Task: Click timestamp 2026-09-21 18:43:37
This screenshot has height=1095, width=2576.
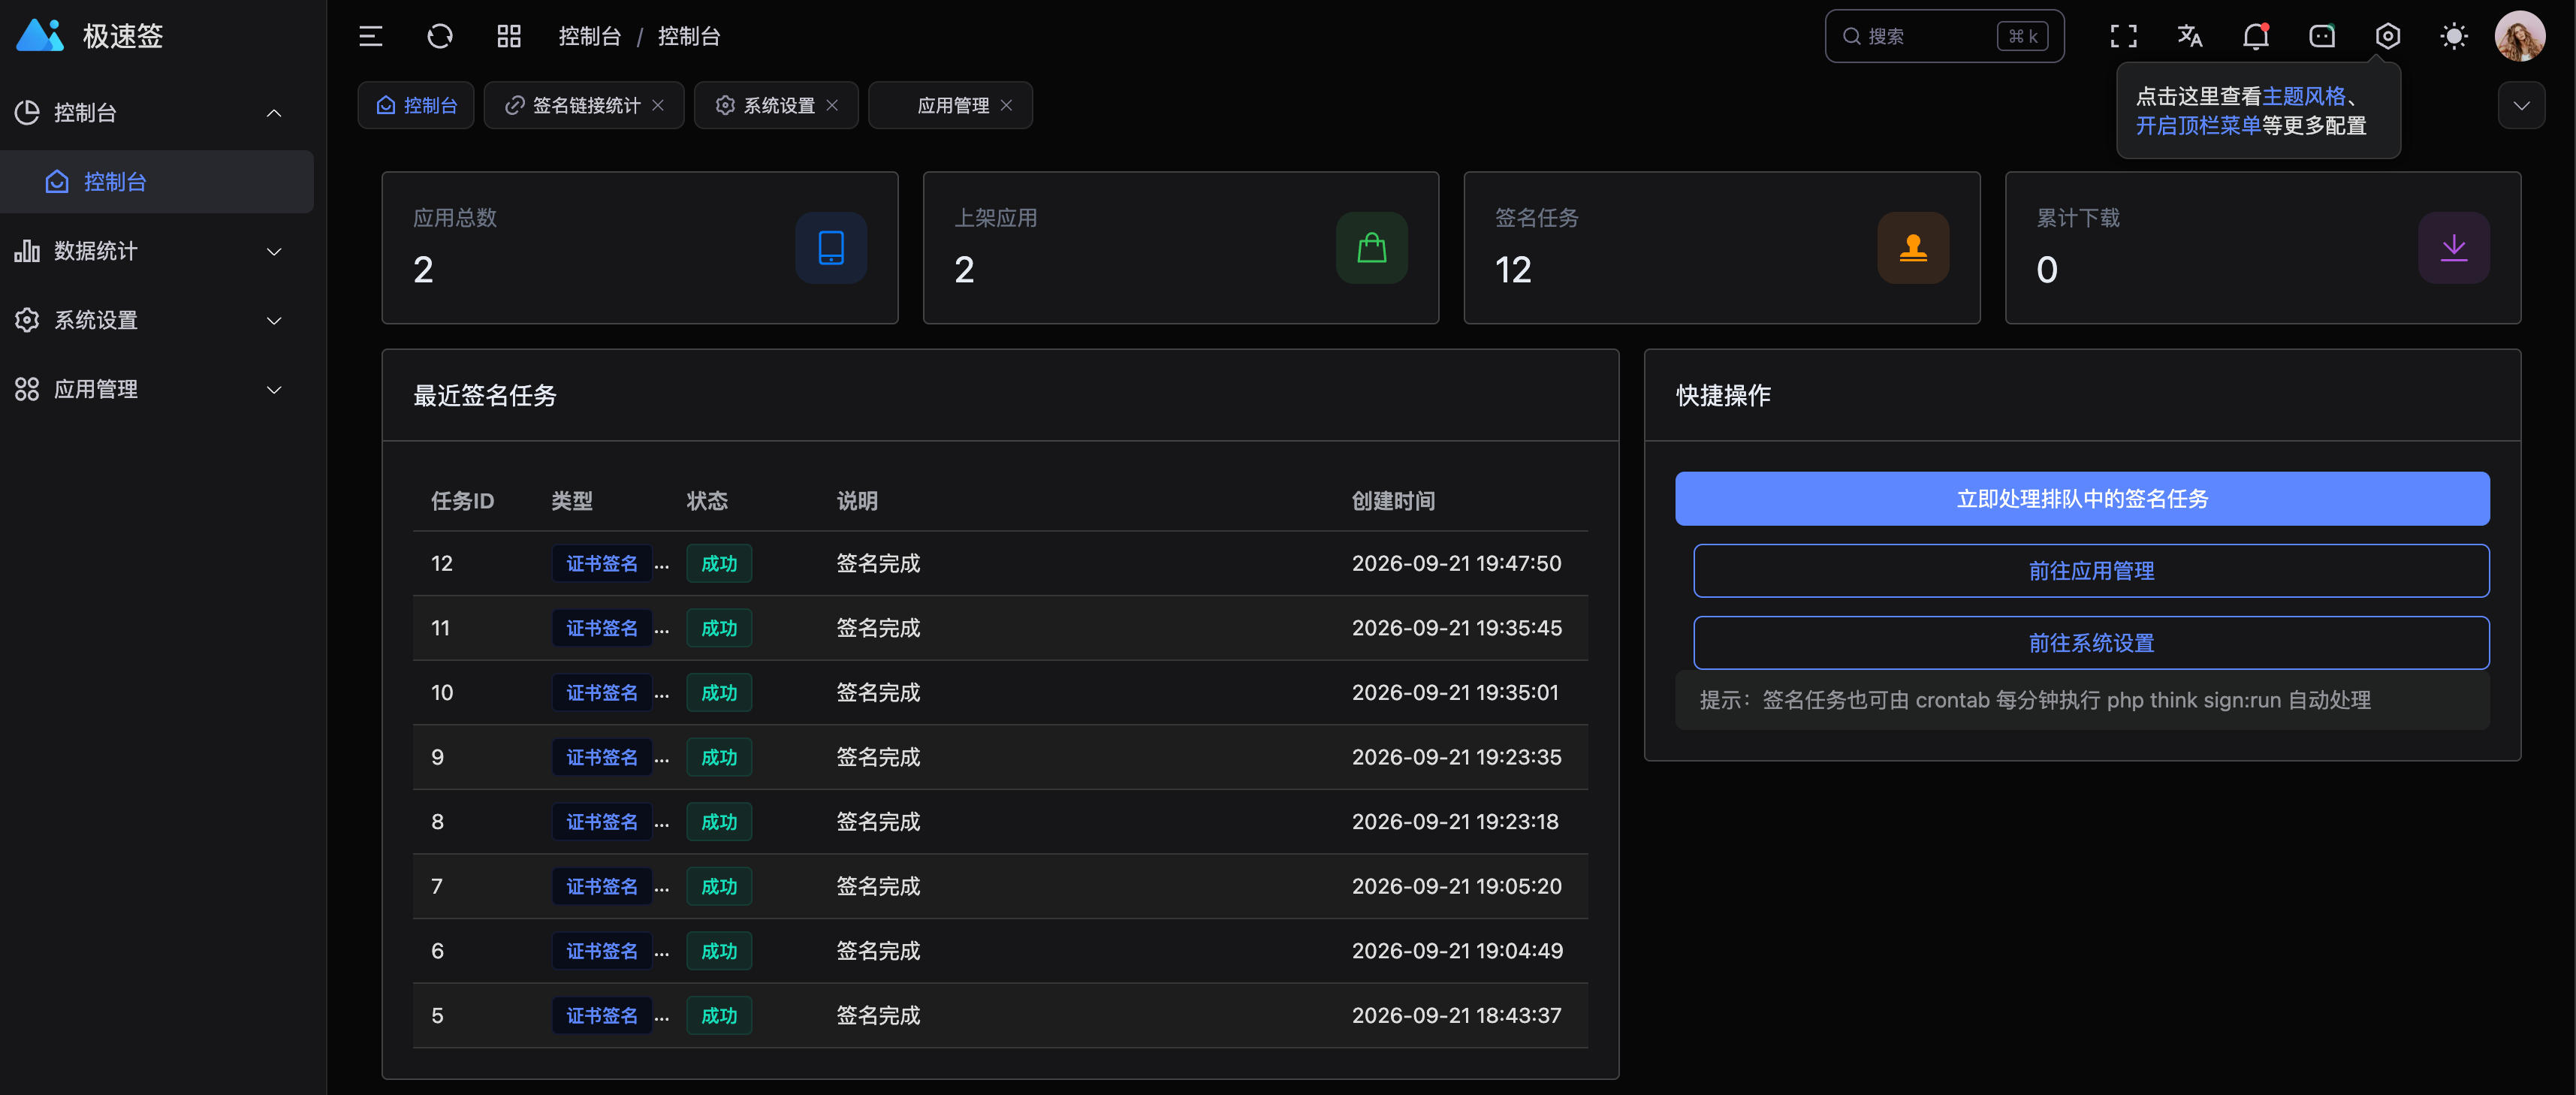Action: tap(1456, 1015)
